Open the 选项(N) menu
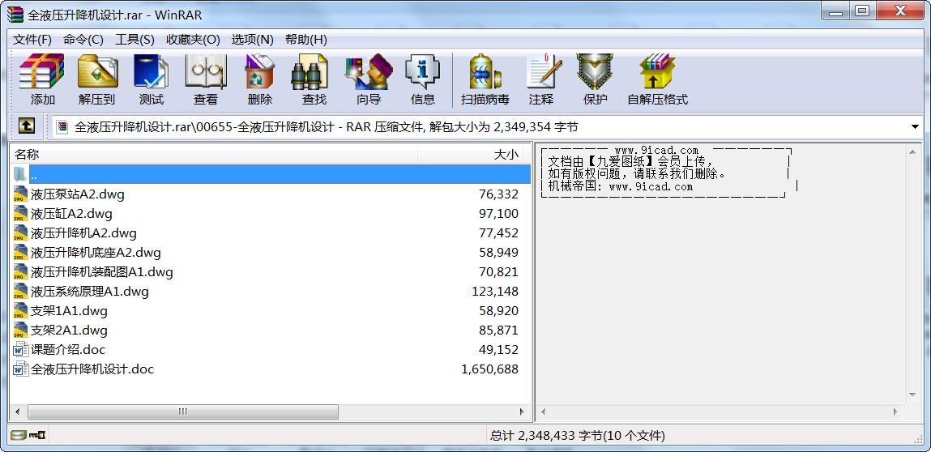 click(252, 40)
